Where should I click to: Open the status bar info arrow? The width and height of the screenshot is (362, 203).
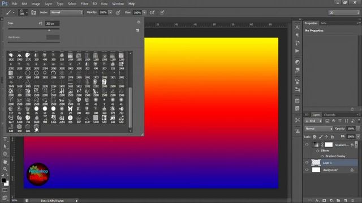tap(76, 201)
